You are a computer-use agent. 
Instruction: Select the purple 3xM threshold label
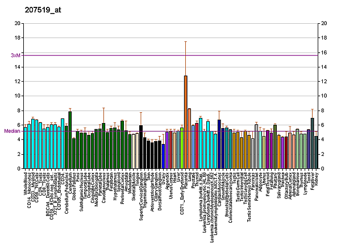(x=16, y=55)
